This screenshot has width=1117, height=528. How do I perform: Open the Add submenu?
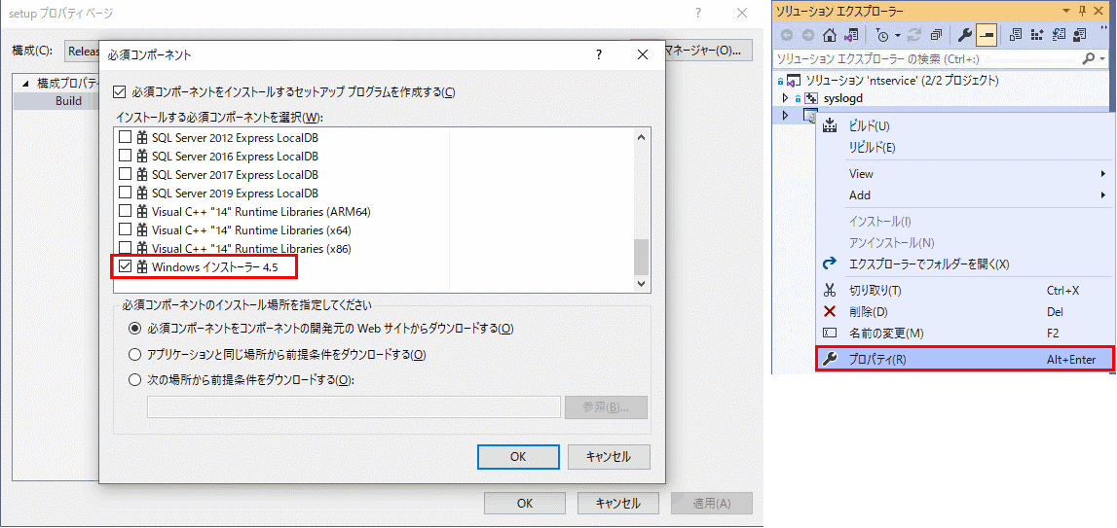pos(966,195)
